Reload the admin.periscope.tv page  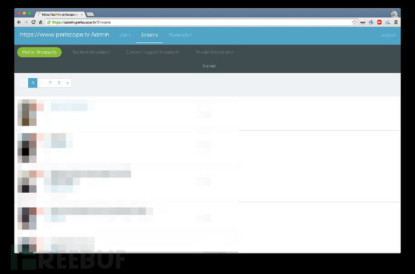tap(33, 22)
